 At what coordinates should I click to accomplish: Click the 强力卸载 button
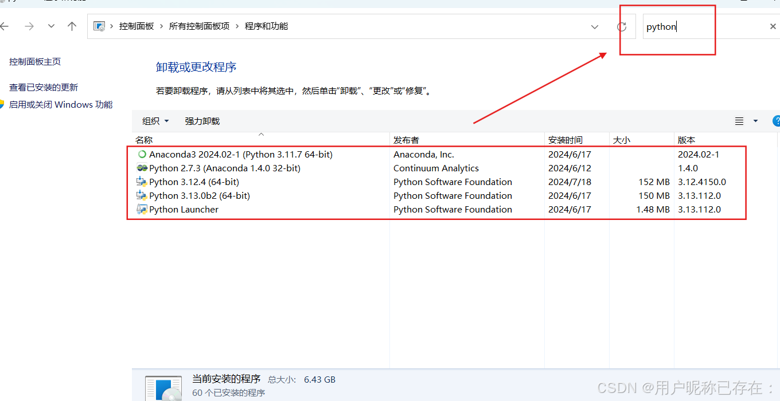[202, 121]
